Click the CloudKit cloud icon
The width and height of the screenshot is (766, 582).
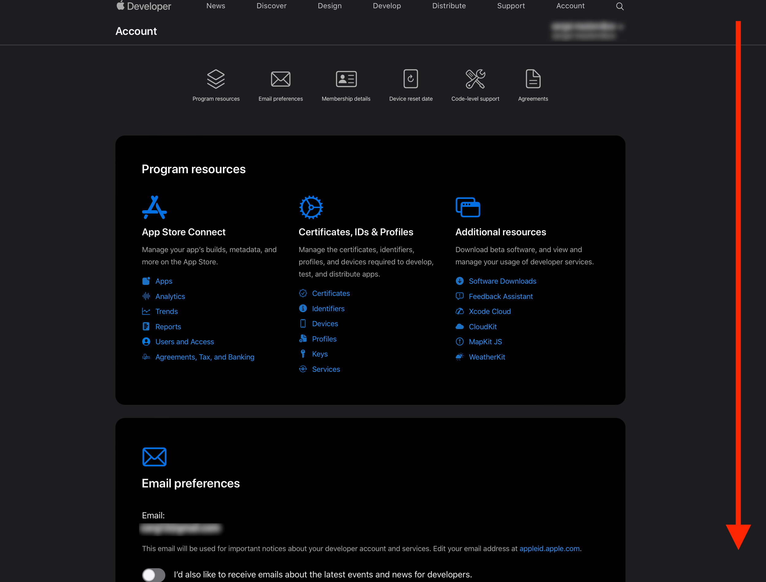pos(460,326)
